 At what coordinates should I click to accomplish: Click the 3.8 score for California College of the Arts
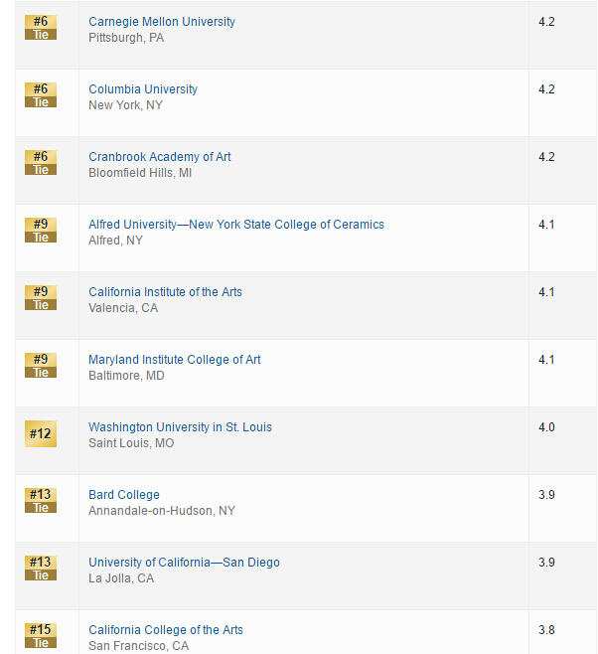pyautogui.click(x=546, y=630)
